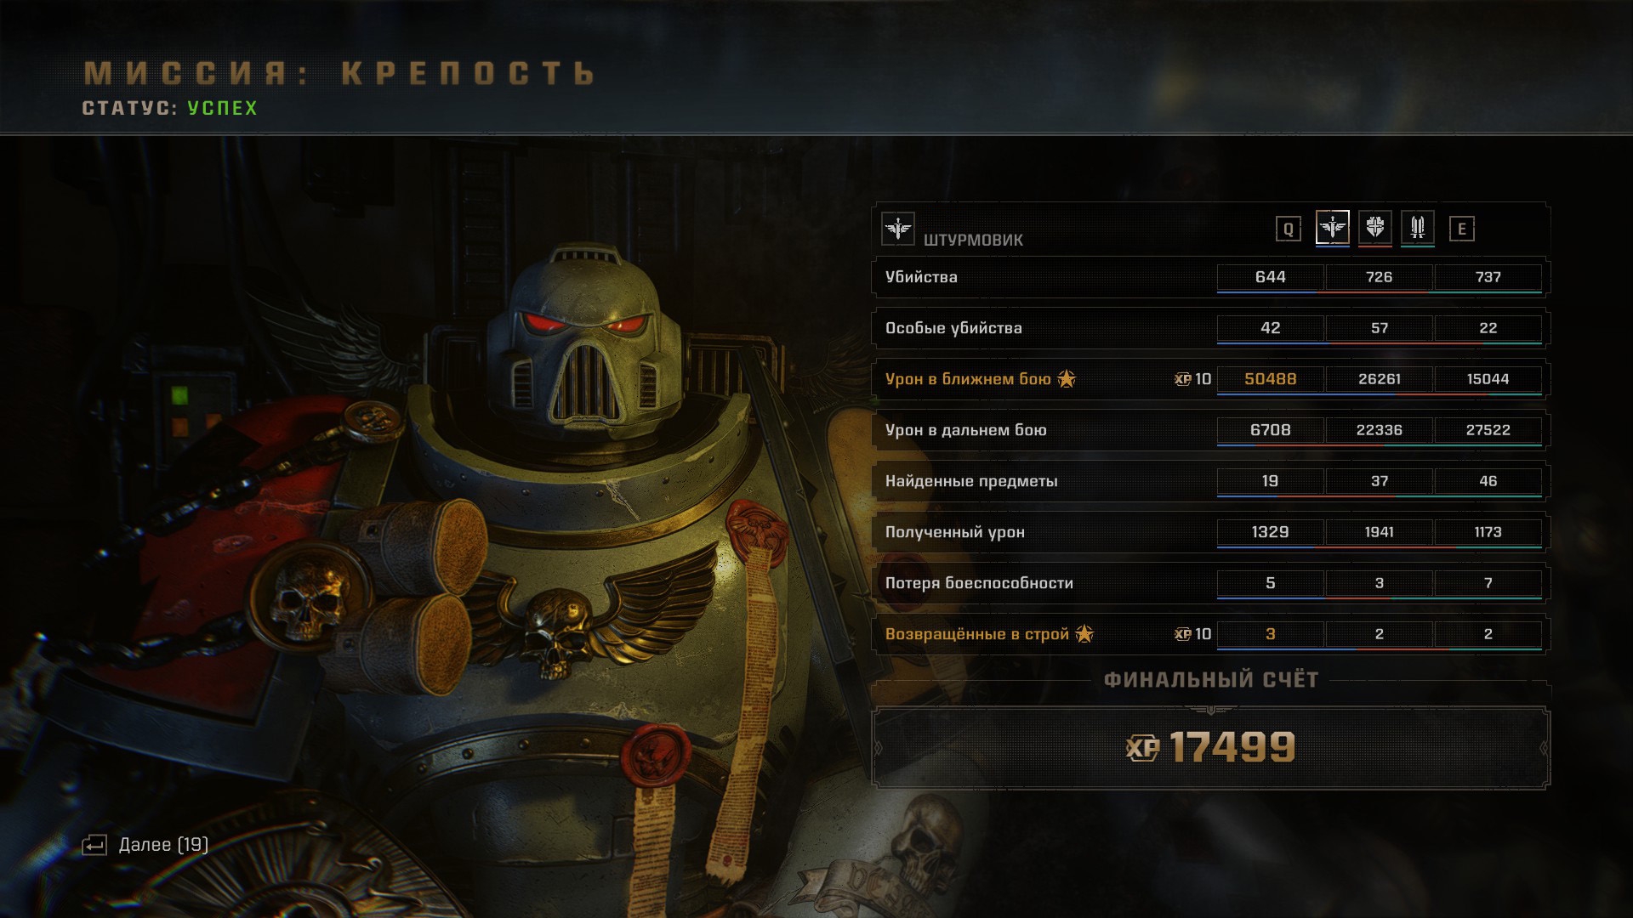
Task: Select the Bulwark shield class icon tab
Action: point(1374,227)
